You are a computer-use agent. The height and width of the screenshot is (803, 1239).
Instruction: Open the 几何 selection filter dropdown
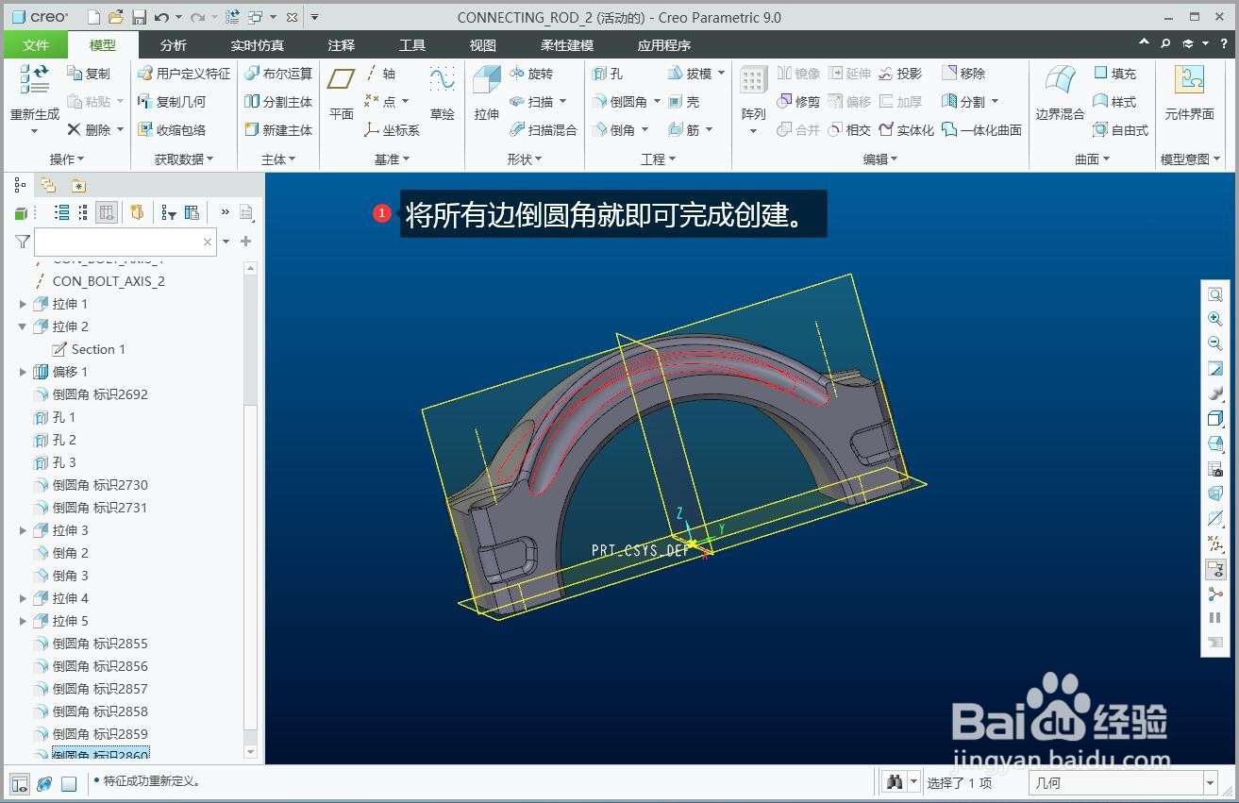click(x=1211, y=783)
